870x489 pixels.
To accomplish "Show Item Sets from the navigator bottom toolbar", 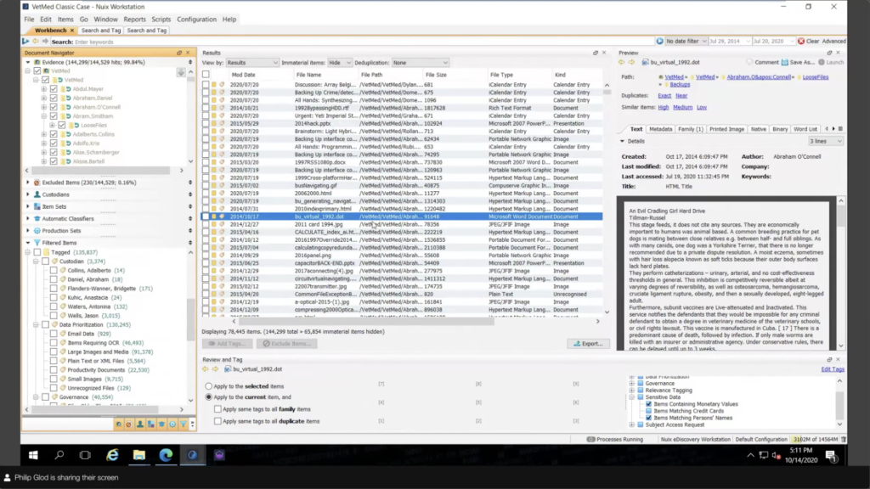I will point(151,424).
